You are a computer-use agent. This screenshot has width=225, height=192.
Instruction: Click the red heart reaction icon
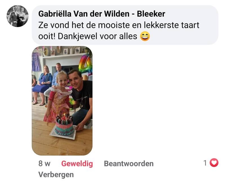coord(214,163)
